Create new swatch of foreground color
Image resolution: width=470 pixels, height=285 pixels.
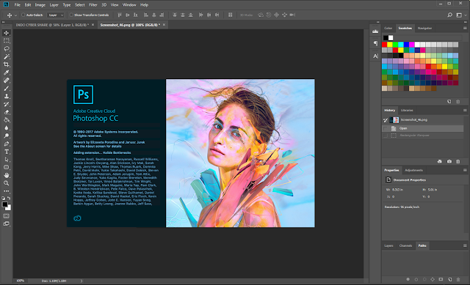(x=449, y=102)
